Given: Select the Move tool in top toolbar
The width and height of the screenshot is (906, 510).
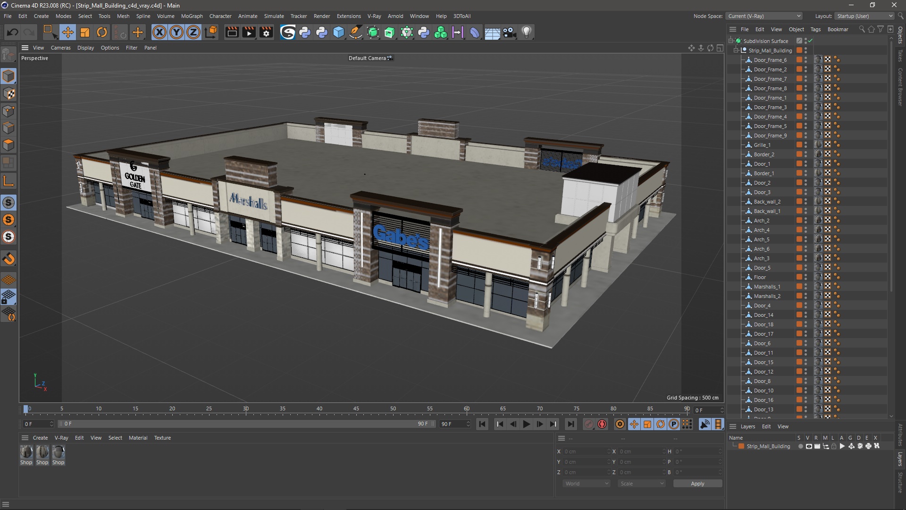Looking at the screenshot, I should coord(67,32).
